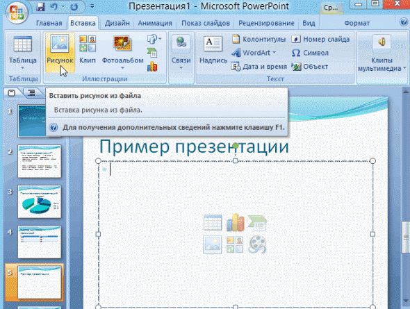Switch to Outline pane tab
This screenshot has height=309, width=410.
[x=31, y=93]
